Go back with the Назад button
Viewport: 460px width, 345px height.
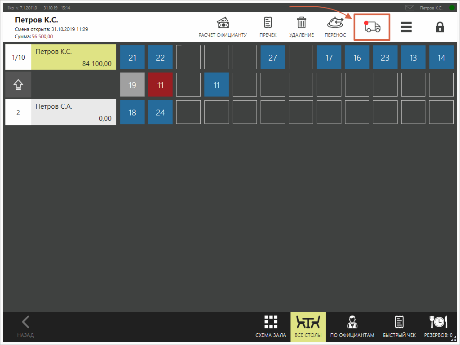coord(26,326)
